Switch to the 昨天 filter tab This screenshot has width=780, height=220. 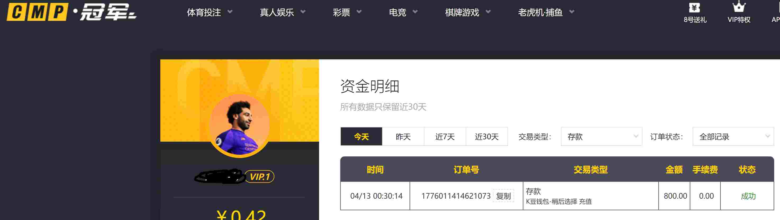click(403, 137)
